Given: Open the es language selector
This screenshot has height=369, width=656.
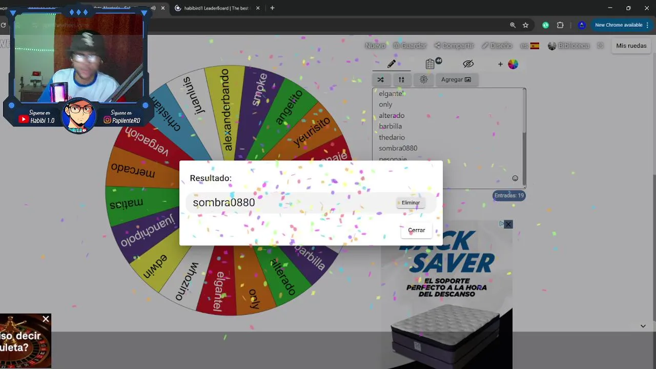Looking at the screenshot, I should [530, 46].
